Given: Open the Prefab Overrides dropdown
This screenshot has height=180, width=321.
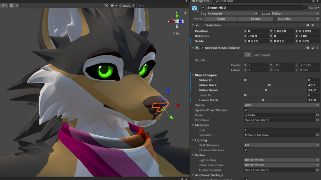Looking at the screenshot, I should pos(298,19).
